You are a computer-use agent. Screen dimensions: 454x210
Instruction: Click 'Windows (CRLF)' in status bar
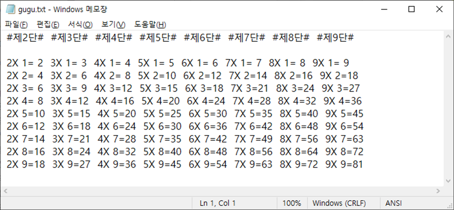pos(339,203)
